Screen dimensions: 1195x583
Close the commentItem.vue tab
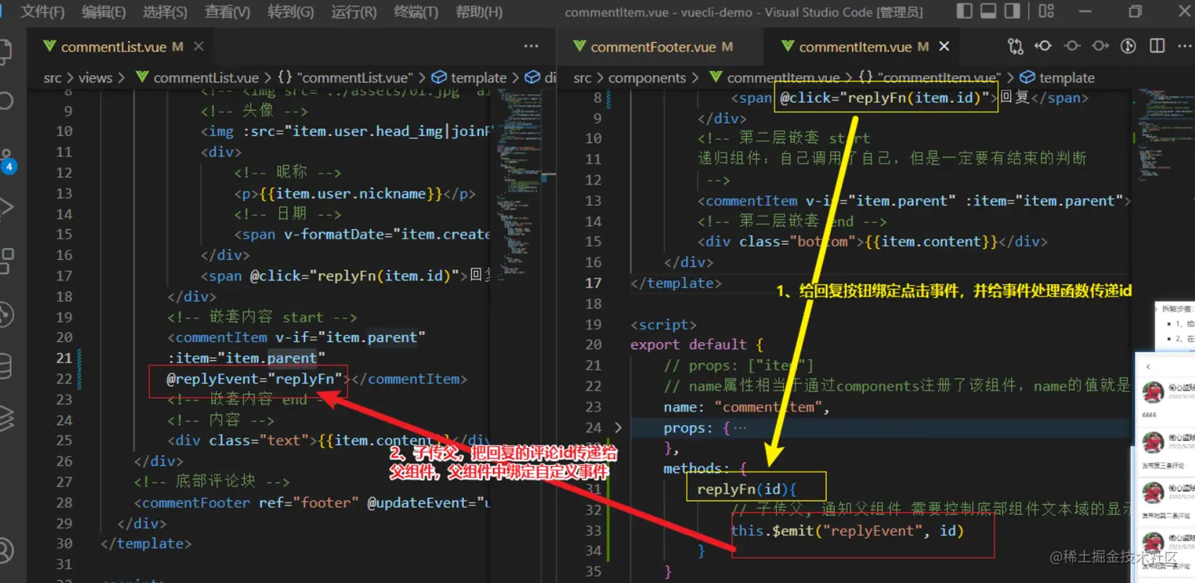[x=944, y=47]
